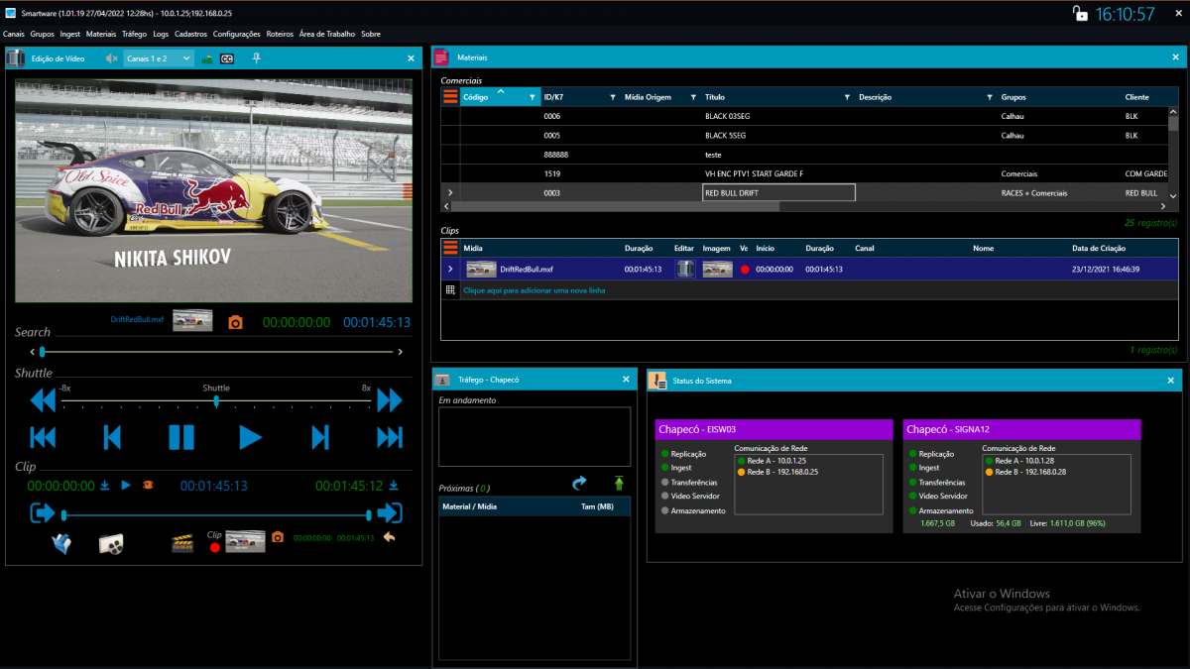Click the green upload arrow in Tráfego

[619, 483]
